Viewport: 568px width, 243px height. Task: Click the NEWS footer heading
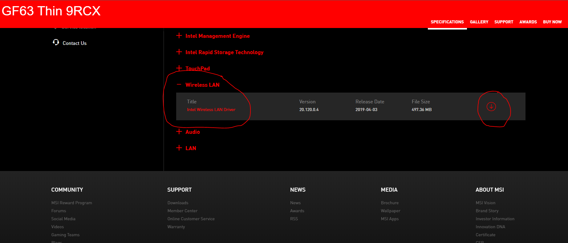click(298, 190)
